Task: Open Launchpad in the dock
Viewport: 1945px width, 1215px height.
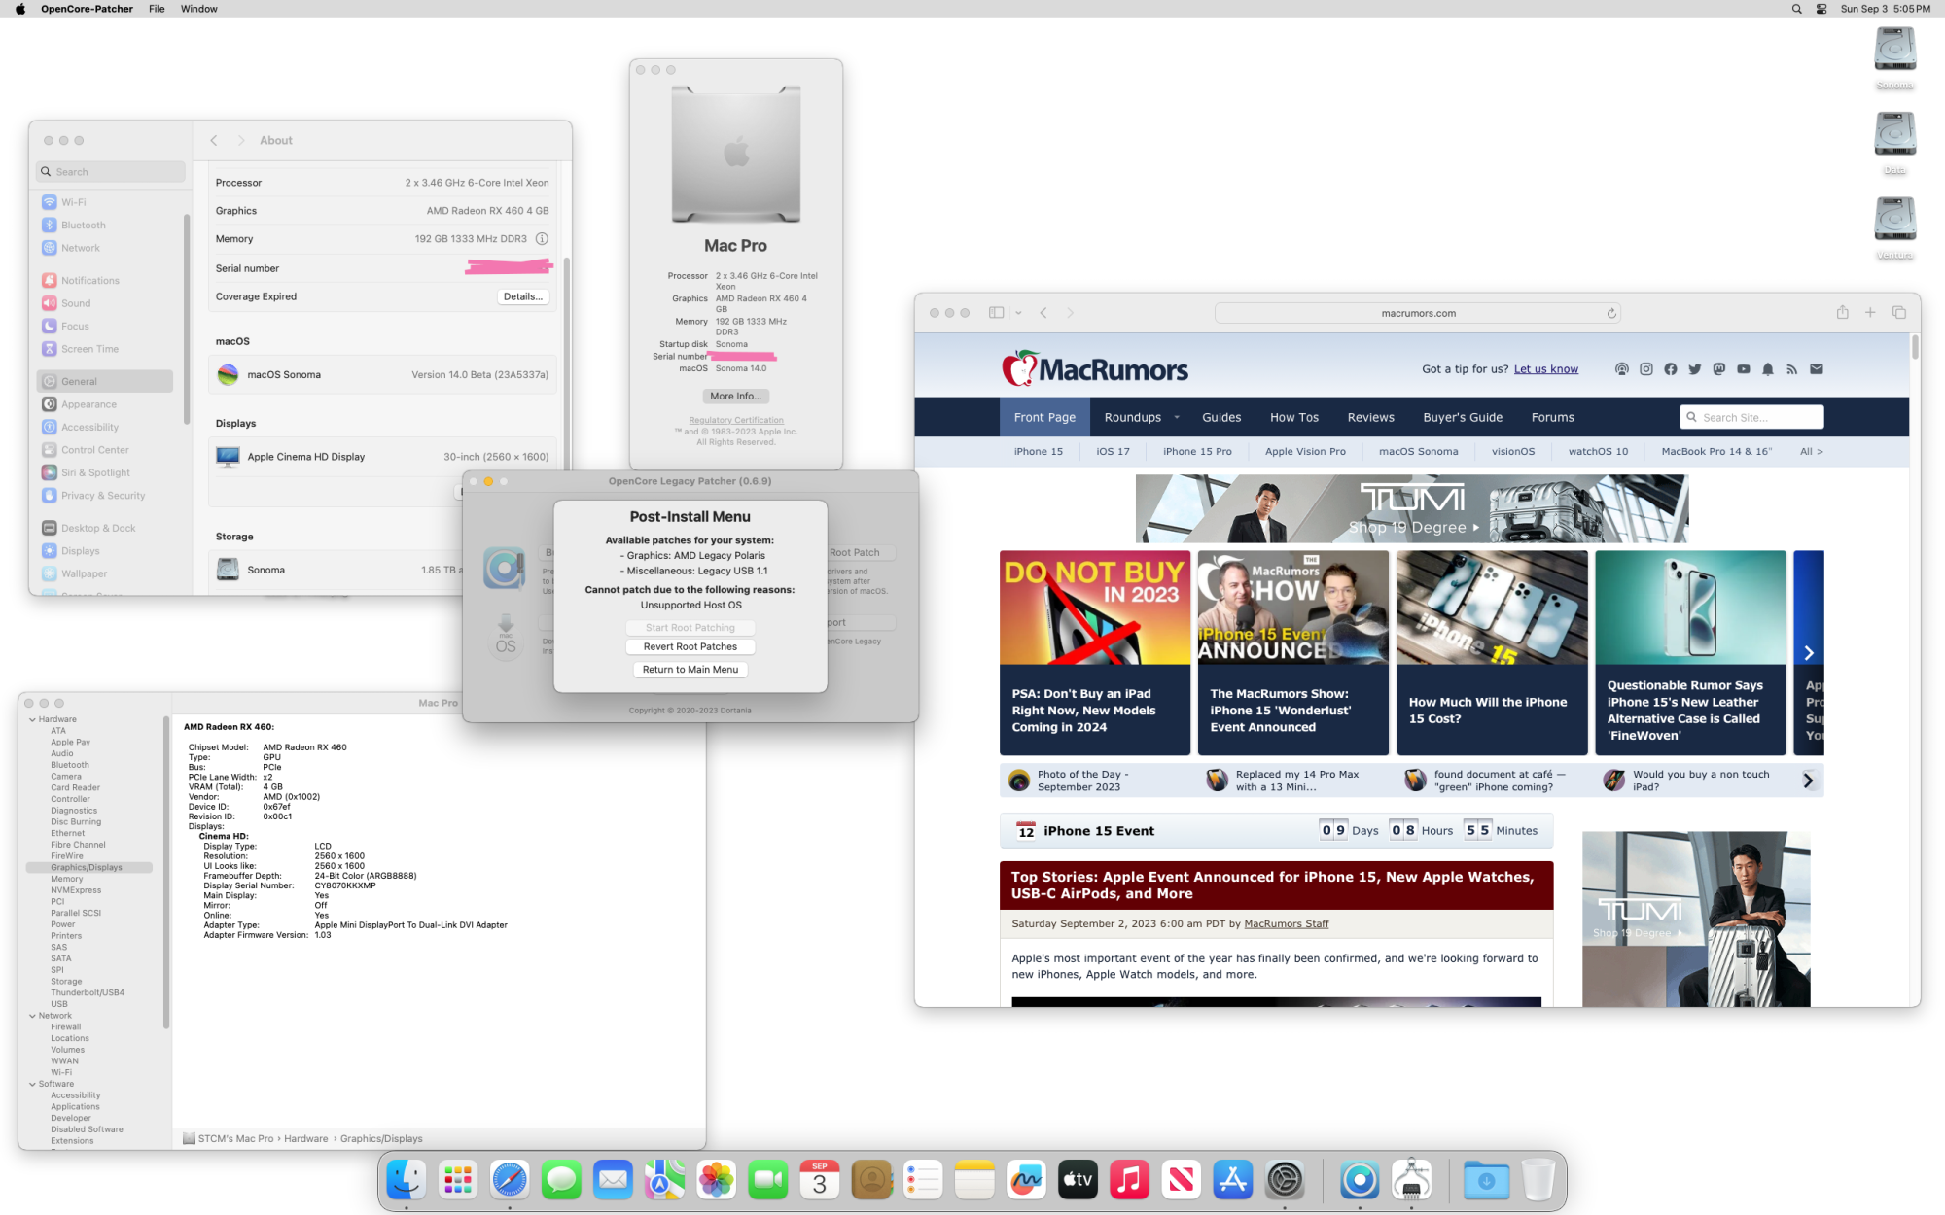Action: click(458, 1180)
